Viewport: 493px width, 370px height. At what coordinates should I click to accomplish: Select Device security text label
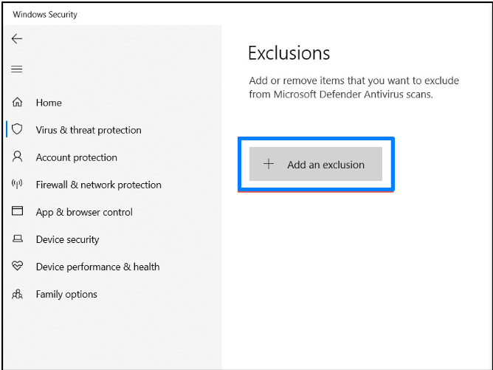click(67, 239)
